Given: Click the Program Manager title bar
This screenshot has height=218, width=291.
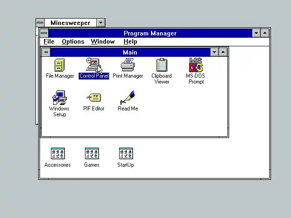Looking at the screenshot, I should (x=150, y=33).
